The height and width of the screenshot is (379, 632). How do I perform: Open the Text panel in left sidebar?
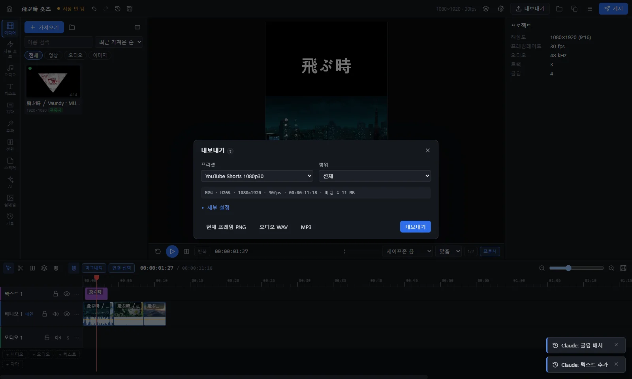10,89
